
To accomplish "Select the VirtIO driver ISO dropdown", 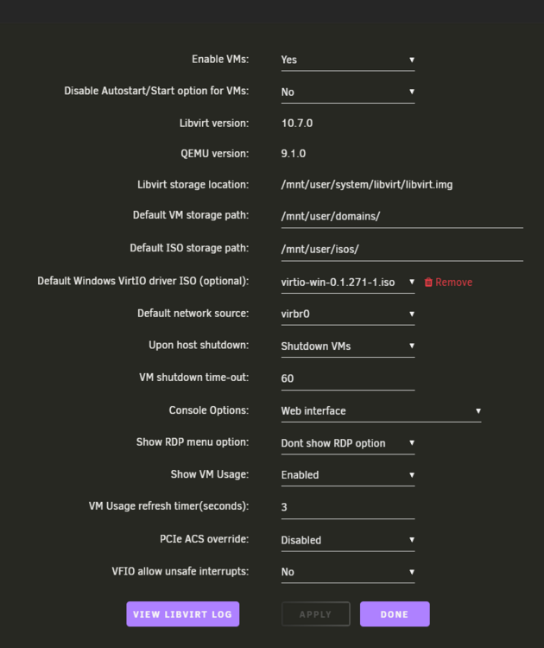I will point(348,283).
